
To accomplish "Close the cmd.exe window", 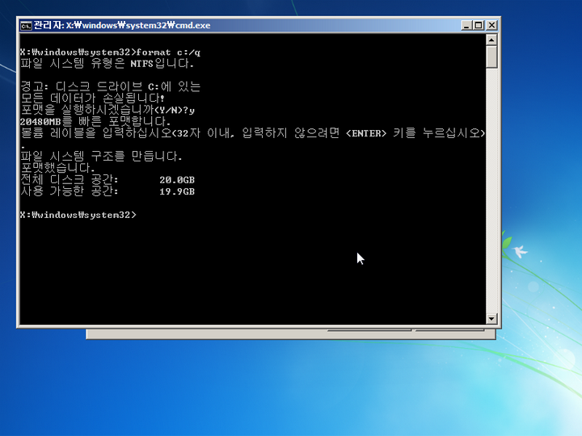I will coord(491,25).
